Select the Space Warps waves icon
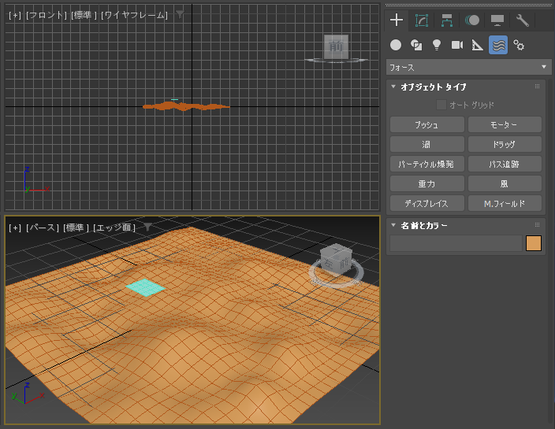Viewport: 555px width, 429px height. click(498, 45)
